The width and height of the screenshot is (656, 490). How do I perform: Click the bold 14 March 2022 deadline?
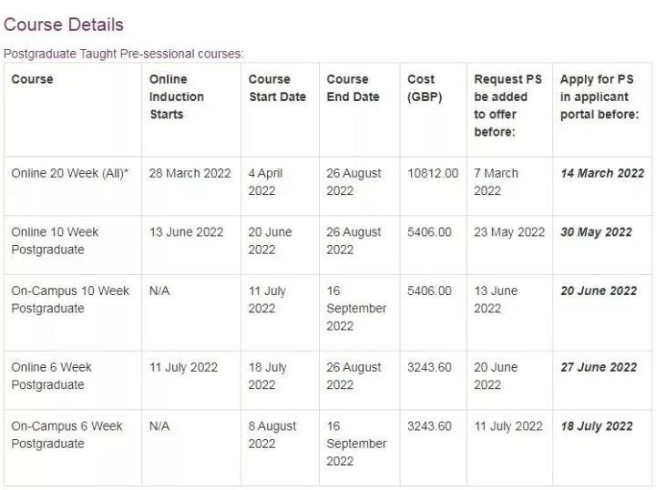602,173
